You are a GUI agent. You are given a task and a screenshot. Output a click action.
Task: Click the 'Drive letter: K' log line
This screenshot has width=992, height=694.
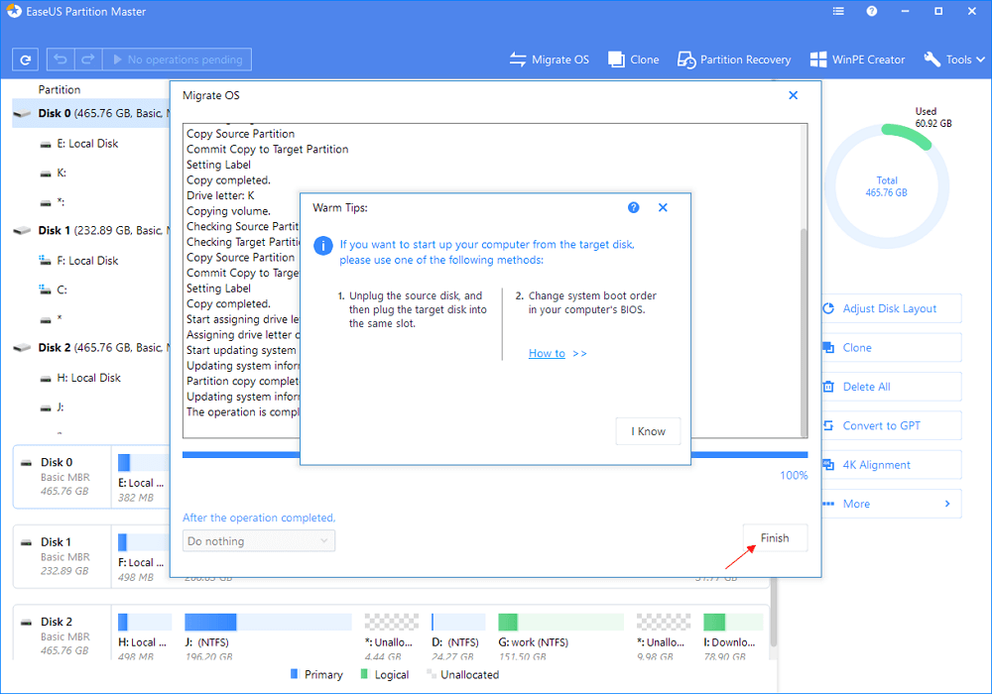(220, 195)
